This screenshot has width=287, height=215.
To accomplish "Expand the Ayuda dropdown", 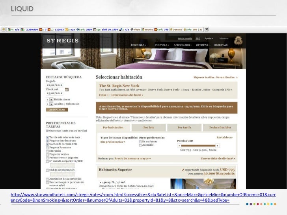I will click(x=209, y=39).
